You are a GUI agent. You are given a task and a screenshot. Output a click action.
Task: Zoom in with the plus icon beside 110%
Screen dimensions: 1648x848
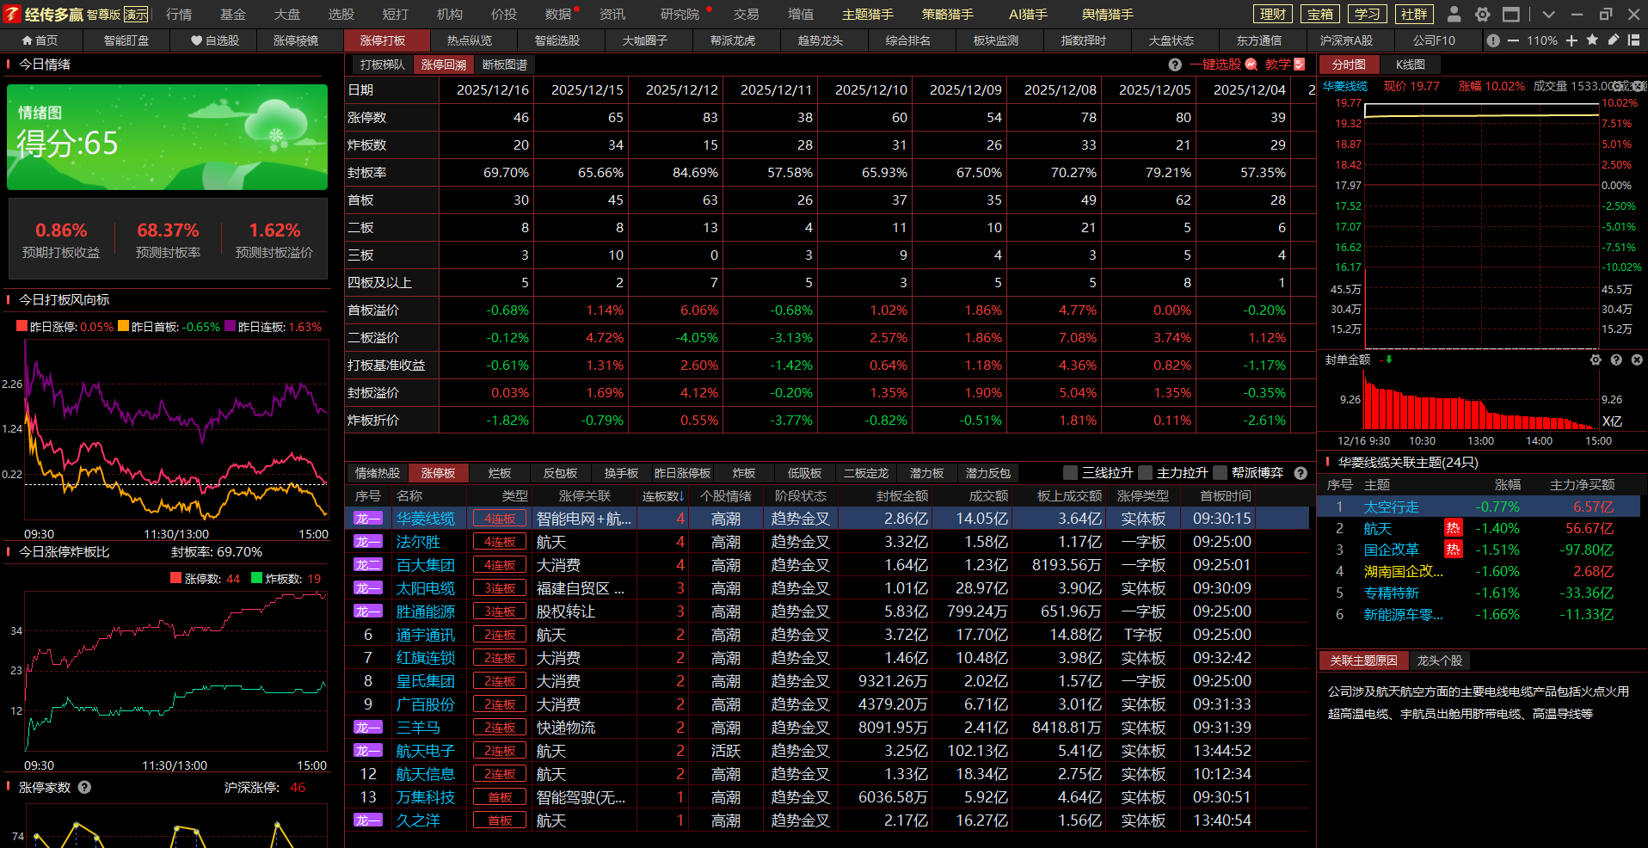pos(1571,40)
